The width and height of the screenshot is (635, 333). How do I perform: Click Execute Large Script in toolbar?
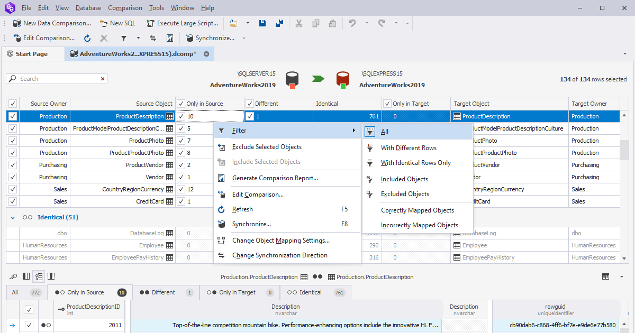(182, 23)
